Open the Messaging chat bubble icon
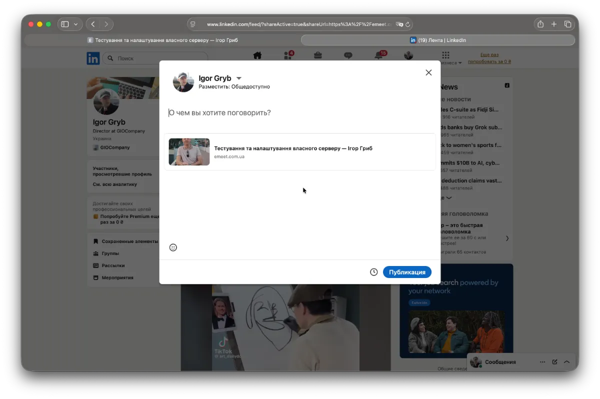This screenshot has height=399, width=600. [x=348, y=55]
